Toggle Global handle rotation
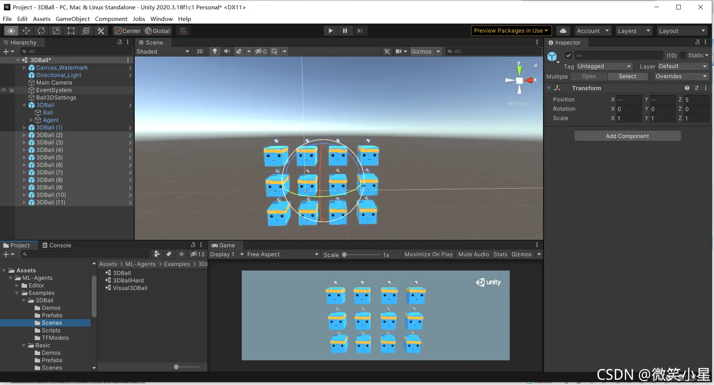 (158, 31)
